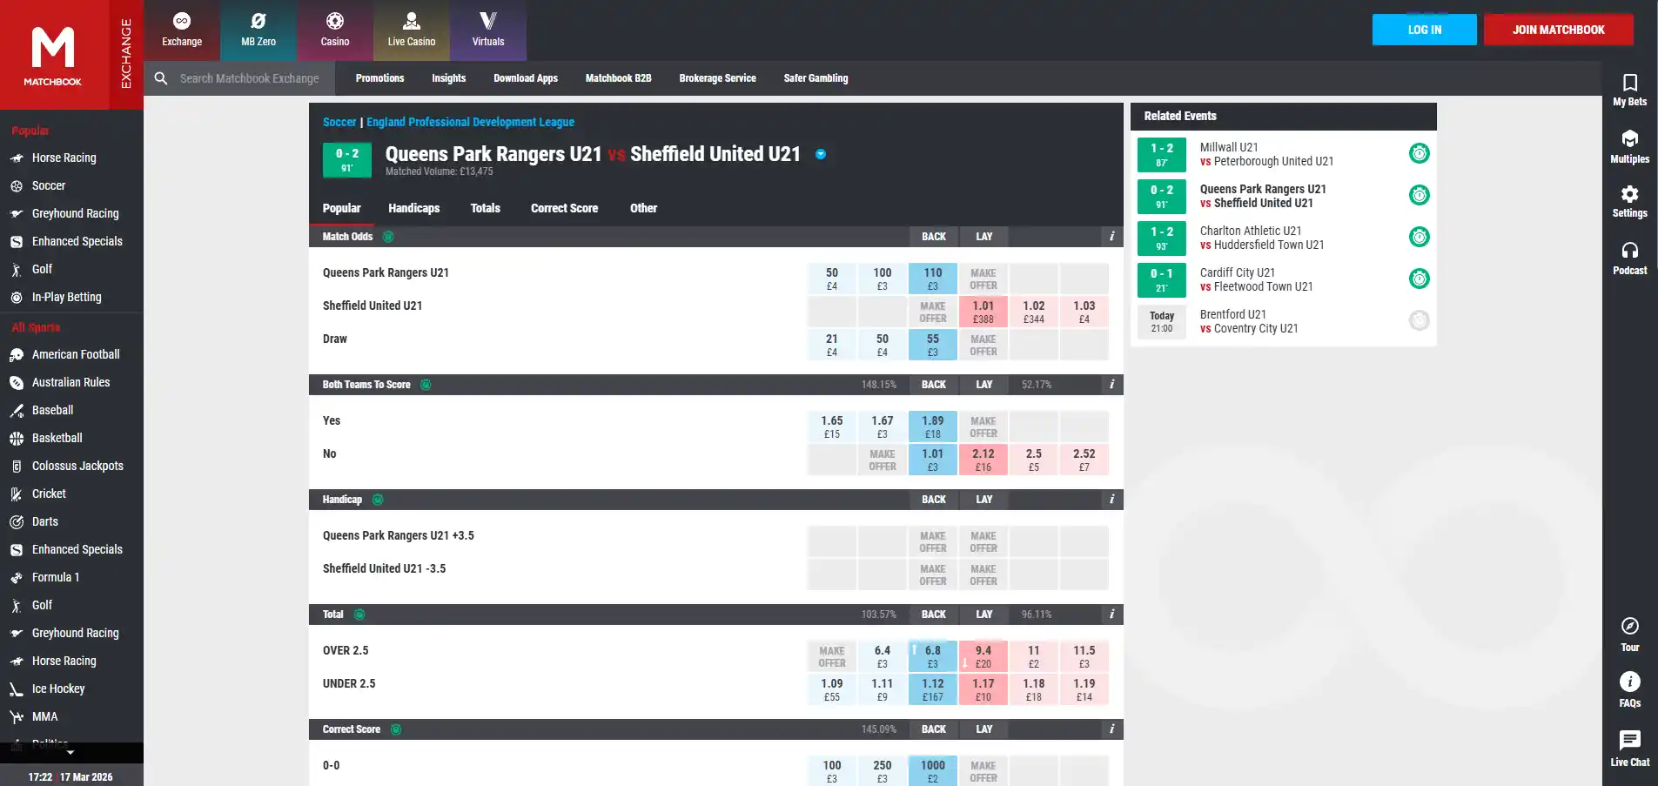
Task: Click the Matchbook logo
Action: point(53,55)
